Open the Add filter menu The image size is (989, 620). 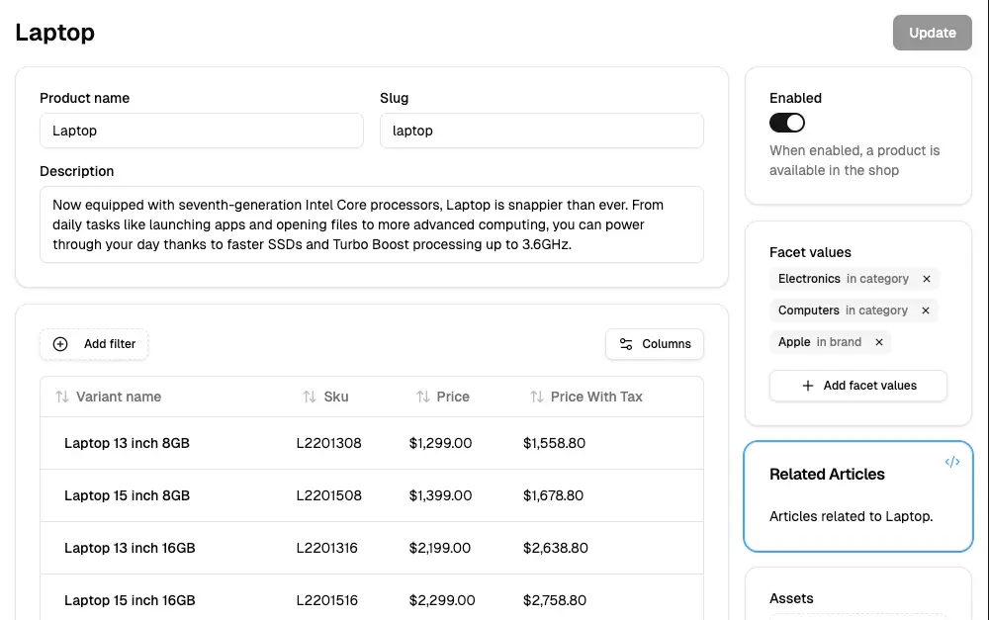click(x=95, y=344)
